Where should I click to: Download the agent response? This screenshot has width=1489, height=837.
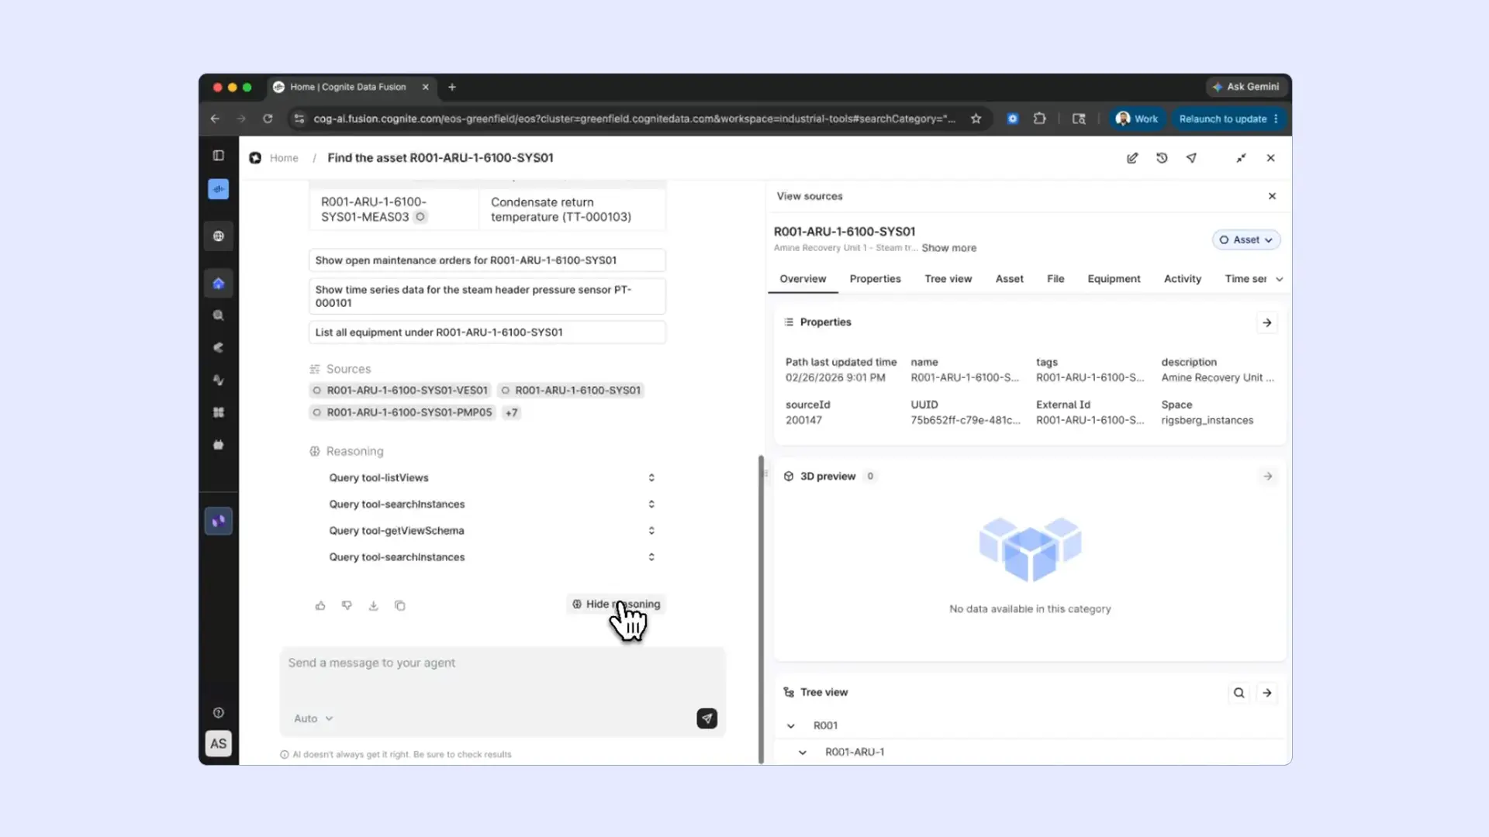(373, 606)
